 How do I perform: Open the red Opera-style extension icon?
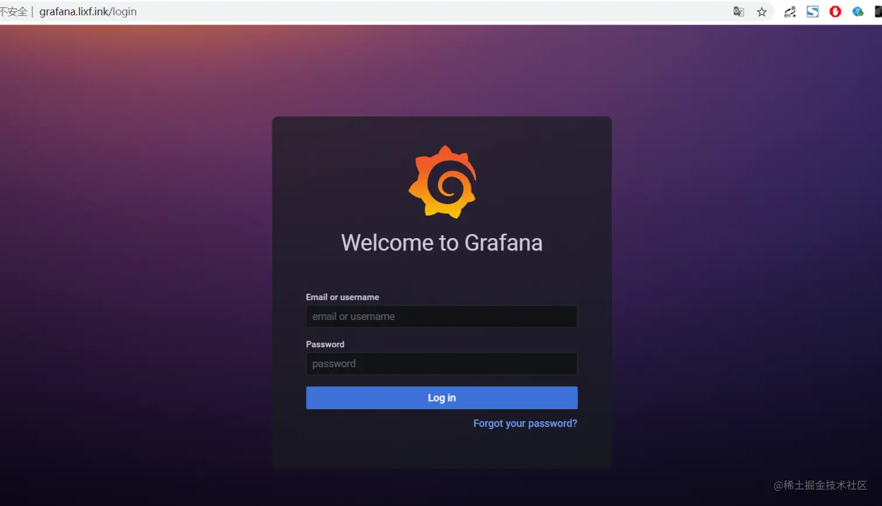click(x=835, y=12)
